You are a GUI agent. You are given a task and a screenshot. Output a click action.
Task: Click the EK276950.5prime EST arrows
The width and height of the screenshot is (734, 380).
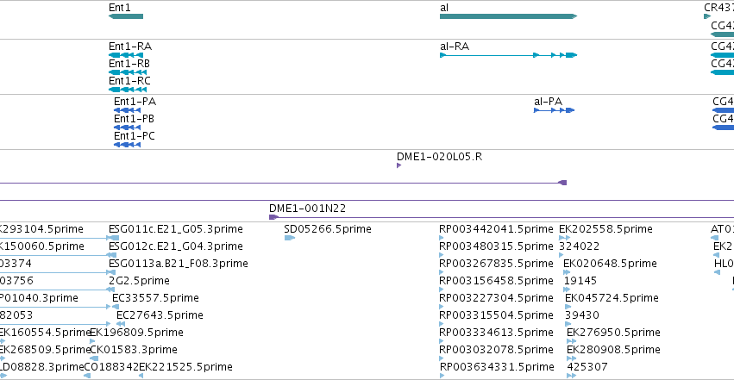572,341
